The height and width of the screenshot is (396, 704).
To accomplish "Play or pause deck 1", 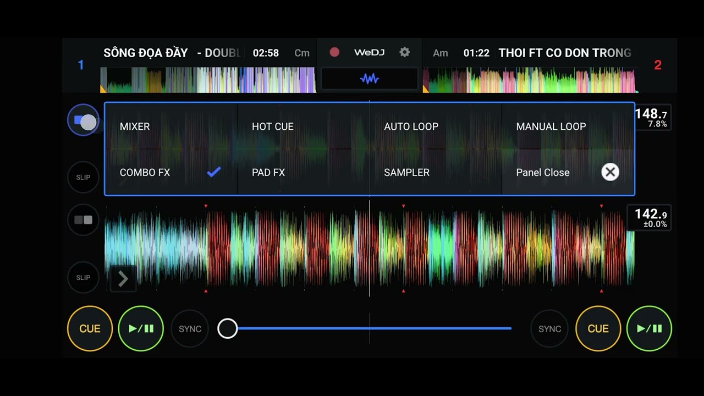I will [141, 328].
